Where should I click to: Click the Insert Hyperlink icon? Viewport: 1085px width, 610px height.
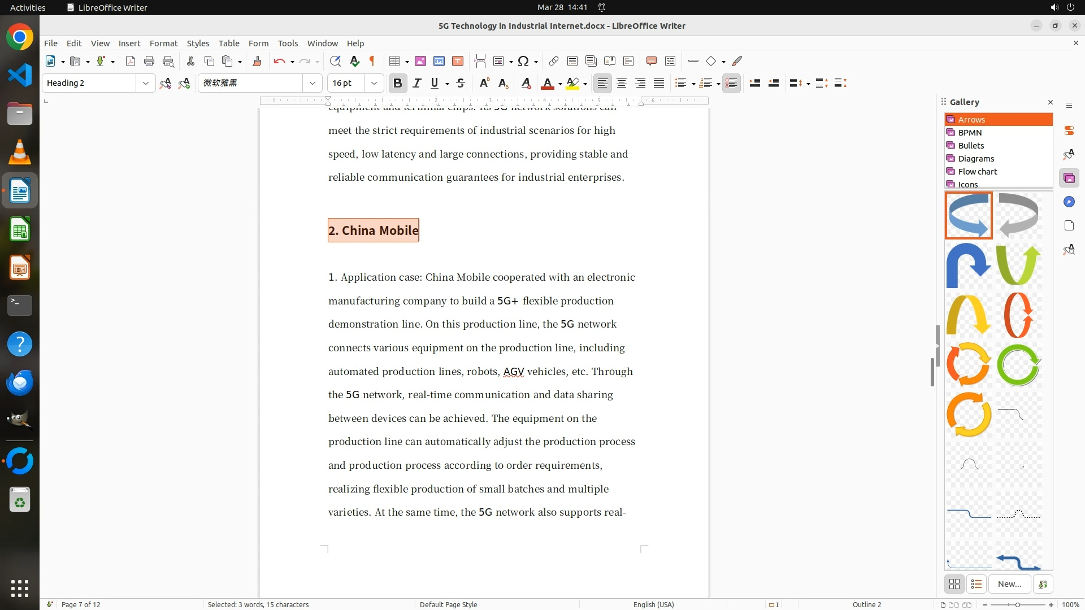click(x=554, y=61)
